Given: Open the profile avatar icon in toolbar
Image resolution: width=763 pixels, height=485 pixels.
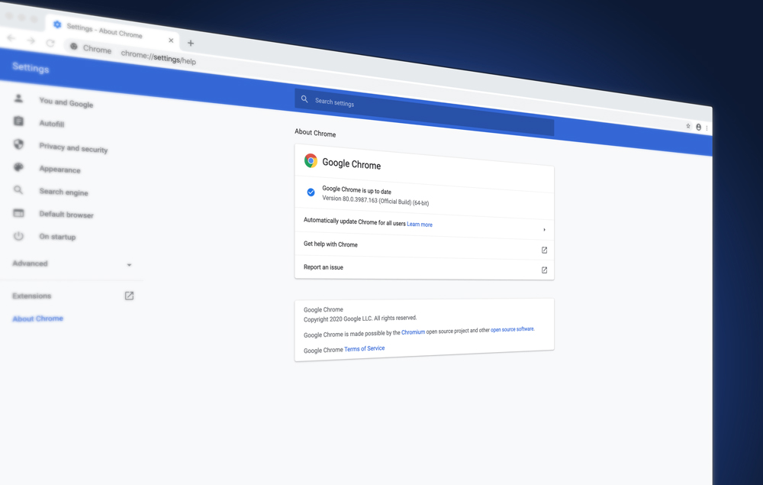Looking at the screenshot, I should coord(698,127).
